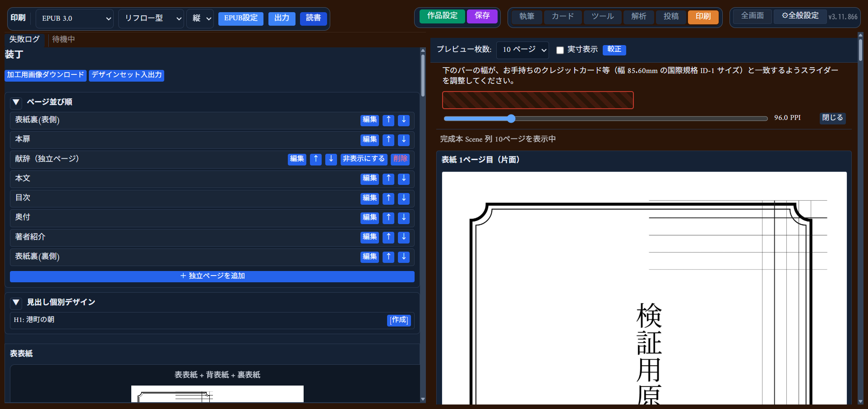This screenshot has width=868, height=409.
Task: Move 本文 row up
Action: (388, 179)
